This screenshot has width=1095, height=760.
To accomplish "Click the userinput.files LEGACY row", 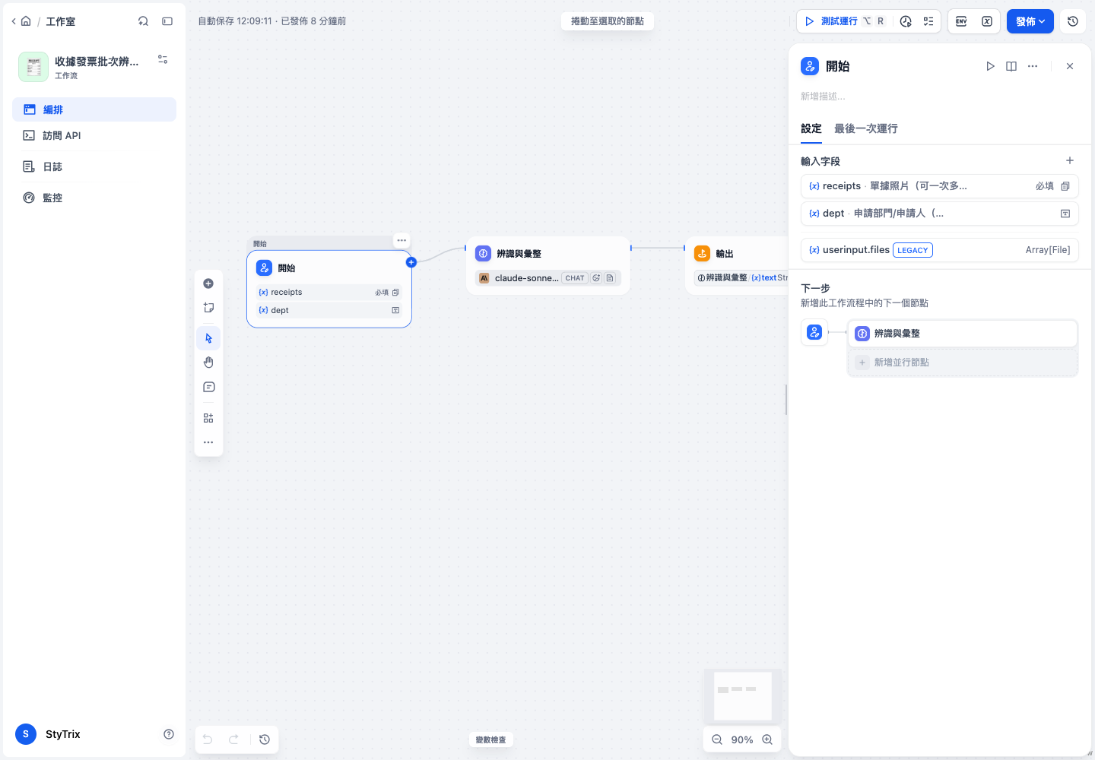I will (x=940, y=250).
